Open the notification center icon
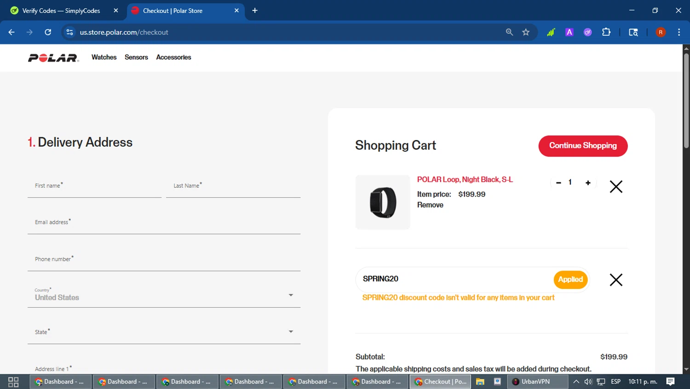 pos(671,382)
